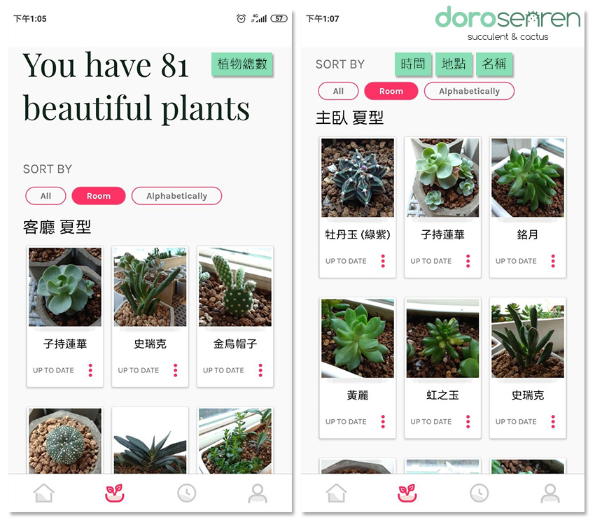Open profile icon in right phone
Viewport: 595px width, 522px height.
[550, 493]
